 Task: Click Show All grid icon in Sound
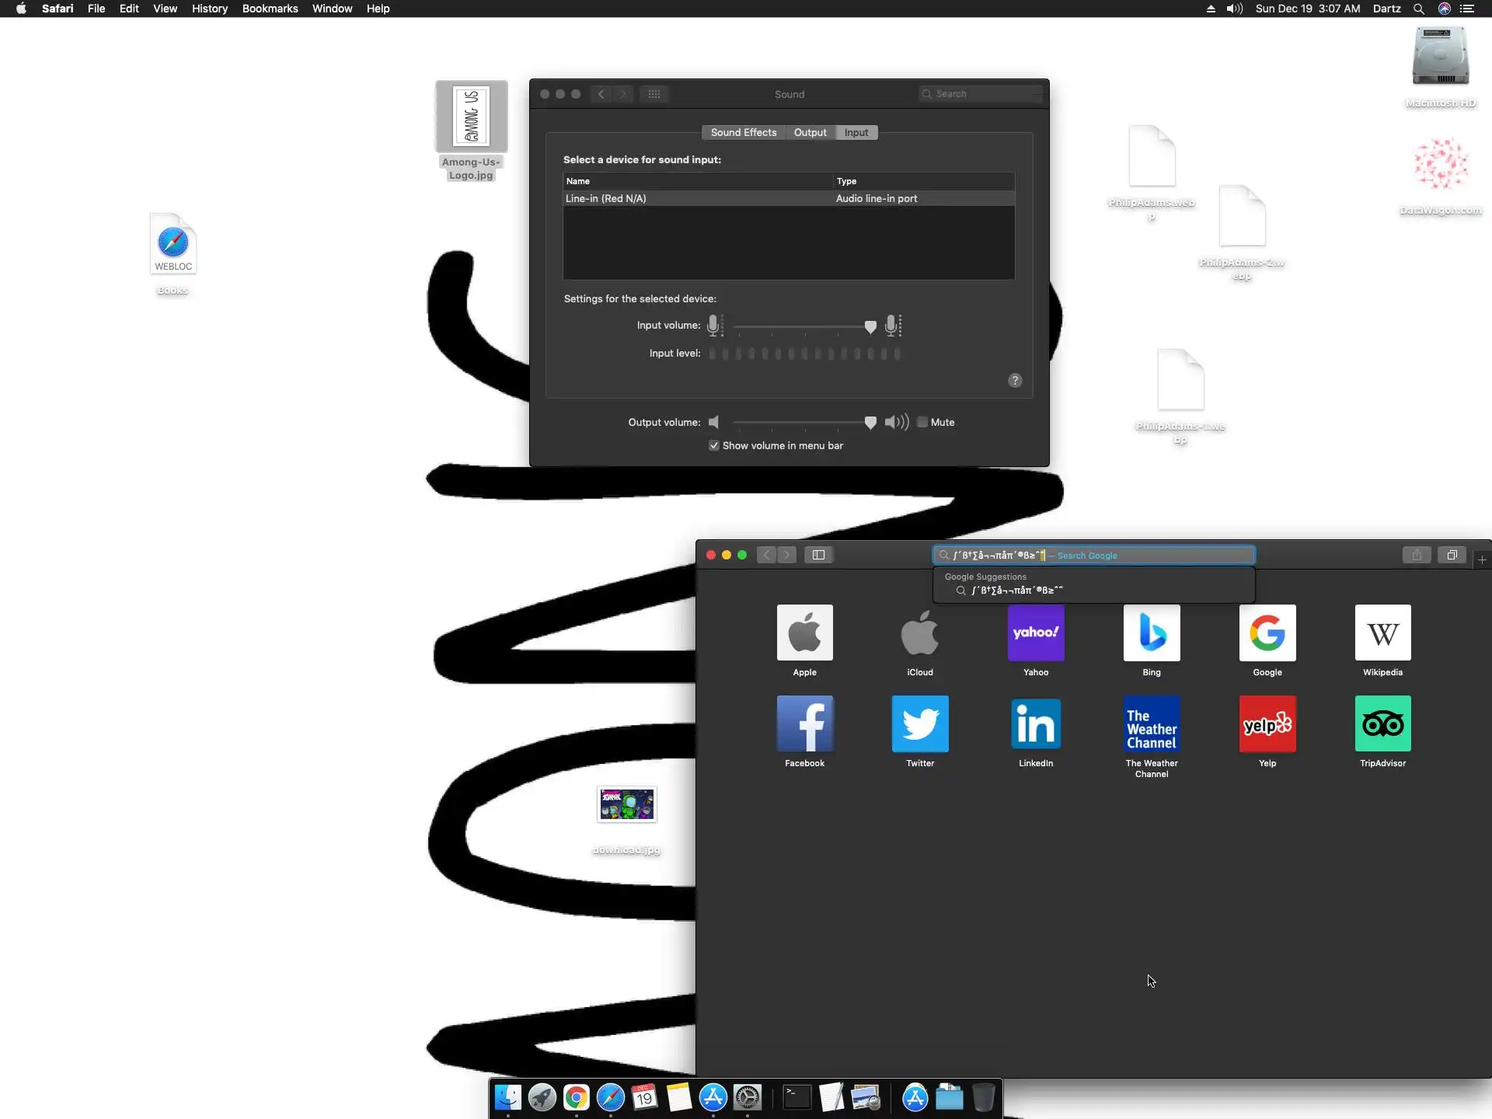[654, 94]
